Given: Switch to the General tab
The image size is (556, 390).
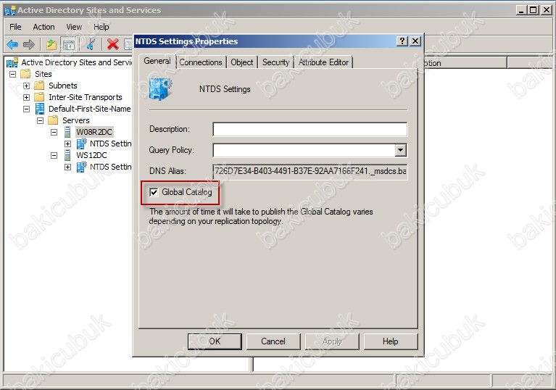Looking at the screenshot, I should 157,61.
